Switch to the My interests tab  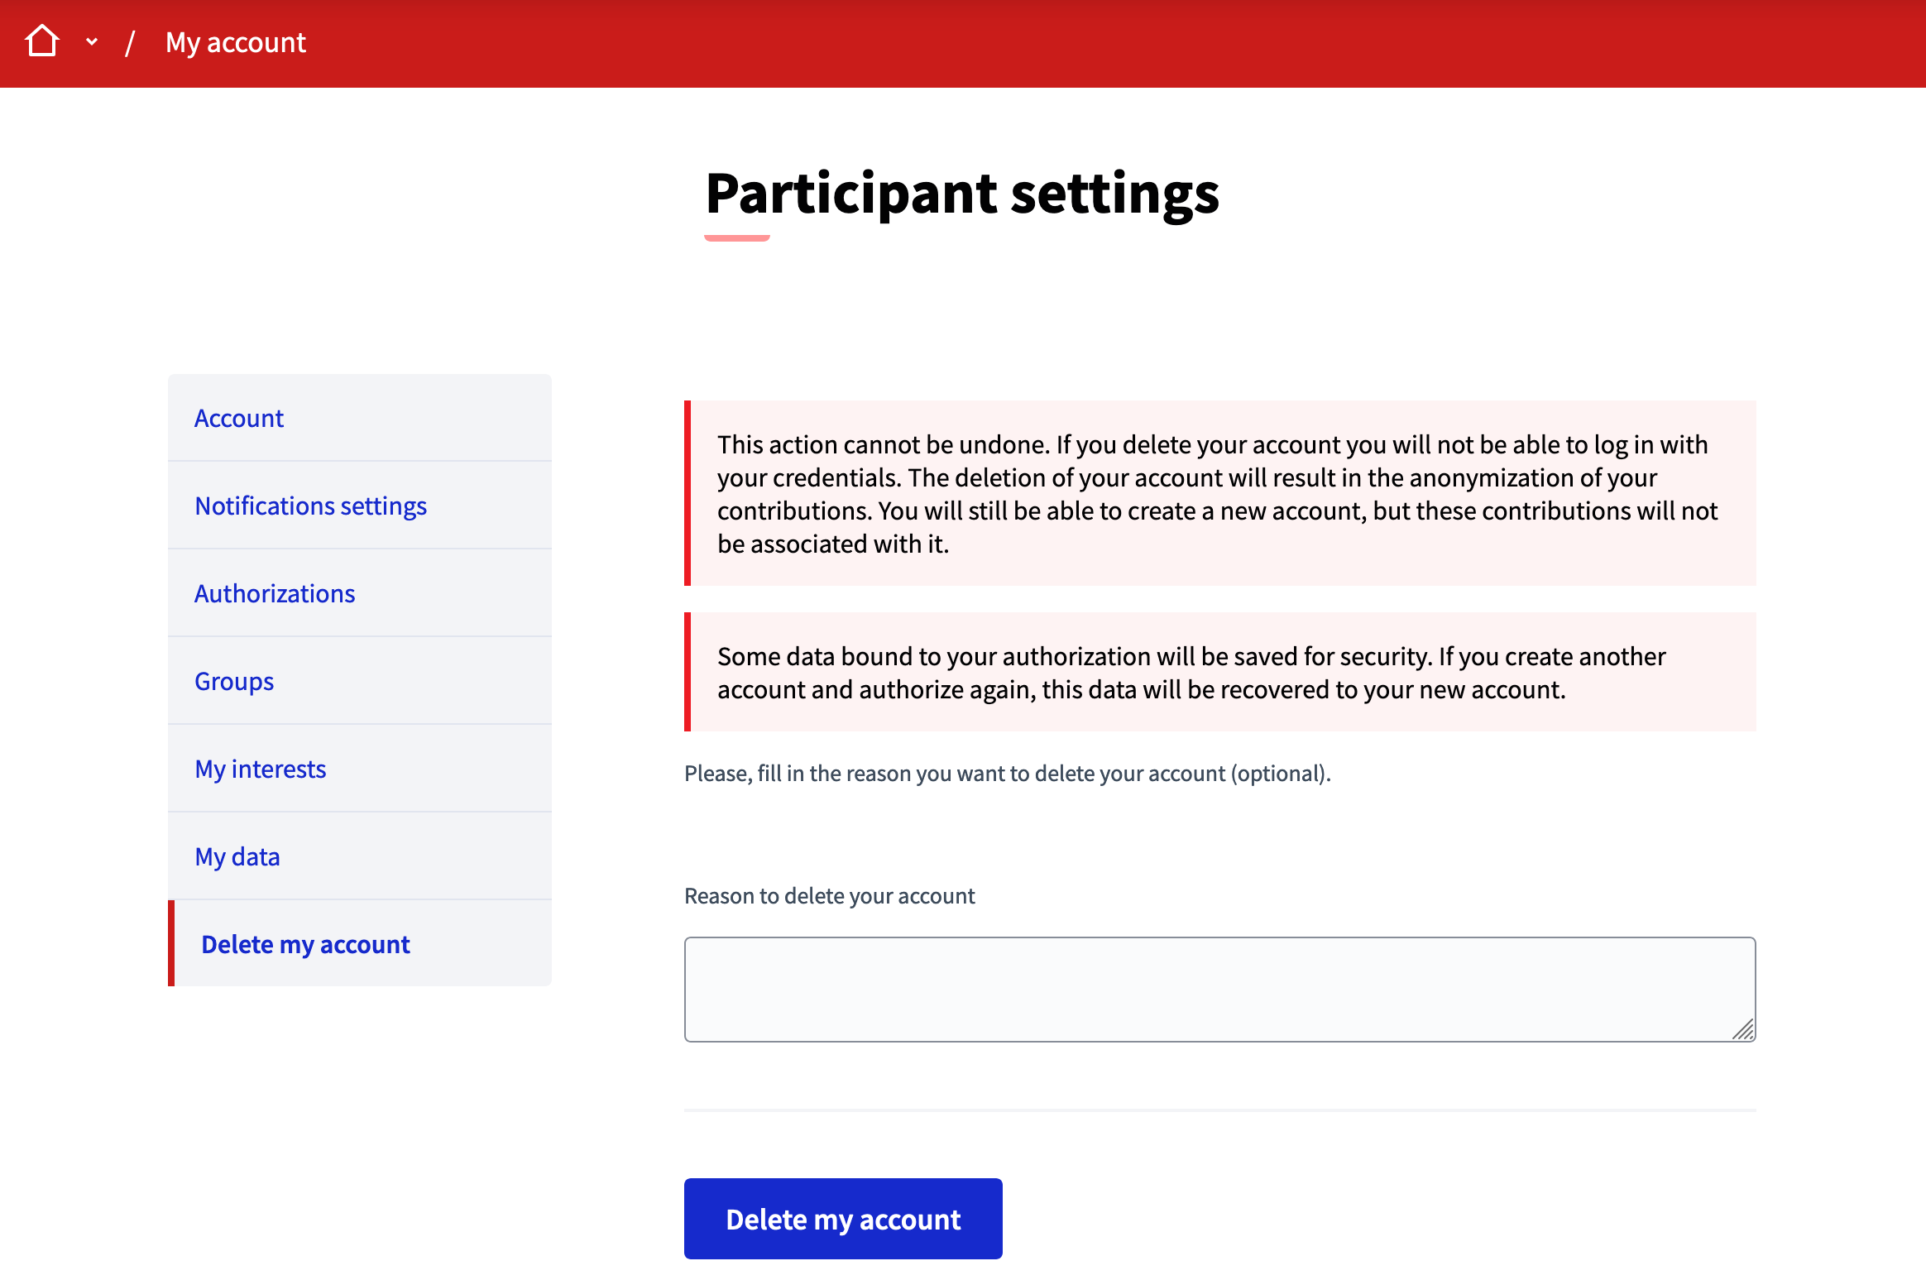click(261, 769)
